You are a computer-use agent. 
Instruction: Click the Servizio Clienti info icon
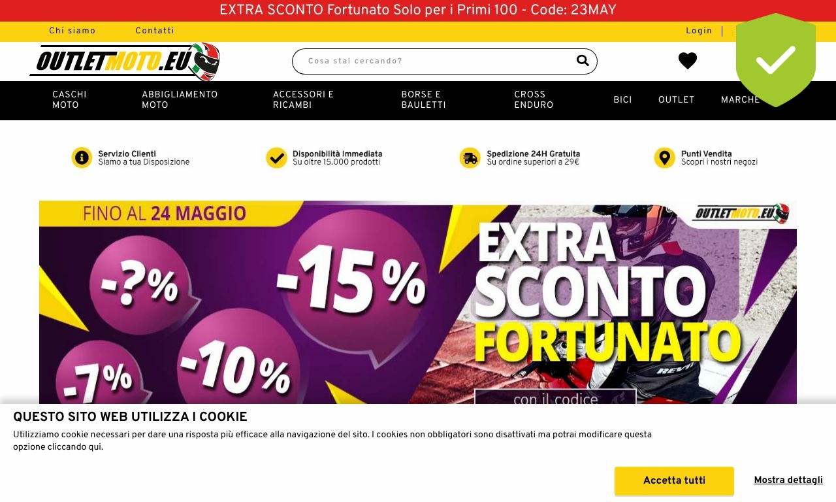(82, 158)
